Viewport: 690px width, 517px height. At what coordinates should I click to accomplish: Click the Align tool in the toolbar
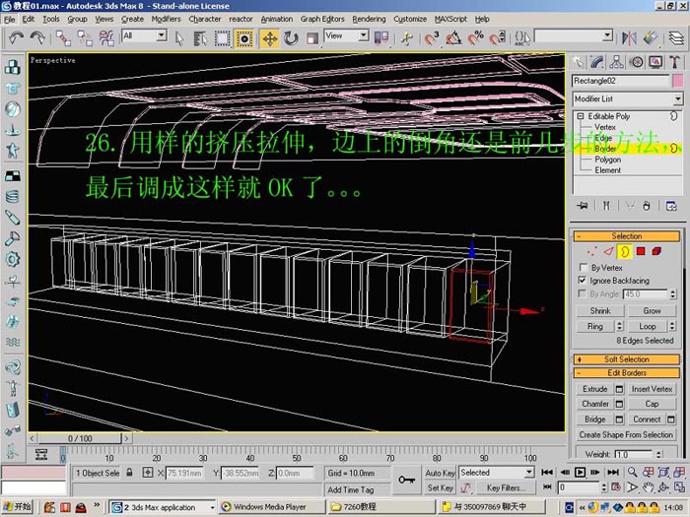click(651, 38)
